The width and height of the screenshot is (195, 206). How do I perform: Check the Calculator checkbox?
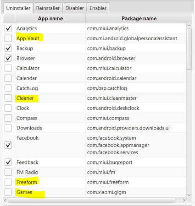pyautogui.click(x=8, y=68)
